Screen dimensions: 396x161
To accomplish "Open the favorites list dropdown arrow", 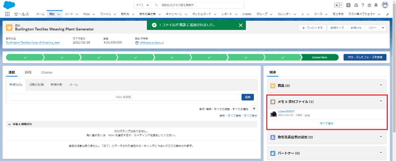I will point(341,5).
